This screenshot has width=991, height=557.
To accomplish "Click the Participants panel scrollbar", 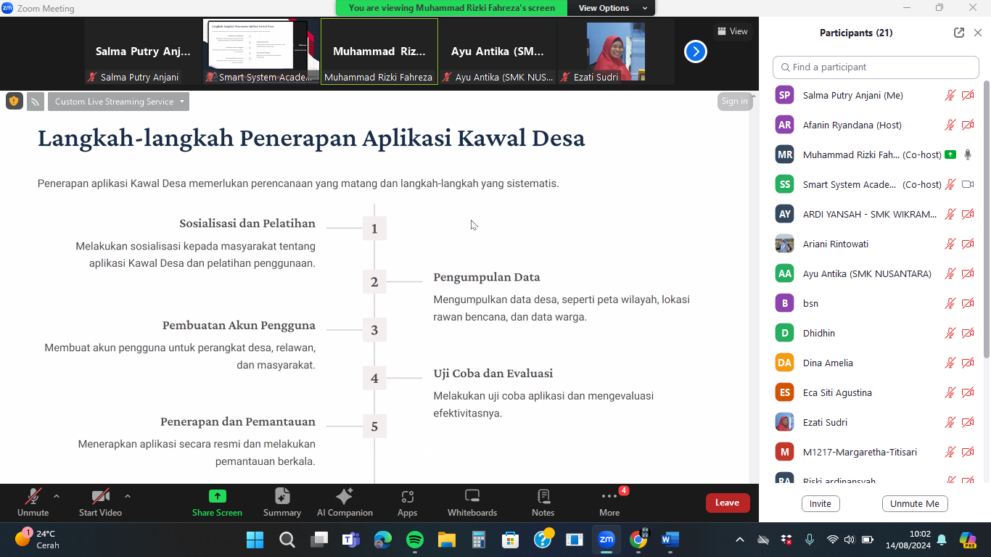I will click(x=987, y=220).
